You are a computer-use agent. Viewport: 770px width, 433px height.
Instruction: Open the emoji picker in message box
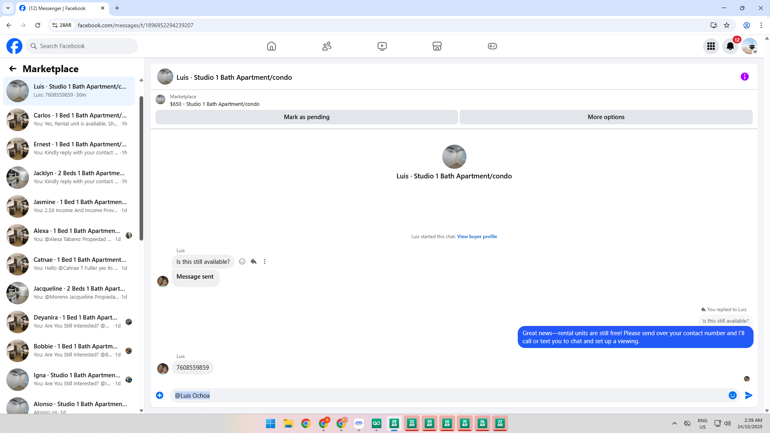click(x=733, y=395)
